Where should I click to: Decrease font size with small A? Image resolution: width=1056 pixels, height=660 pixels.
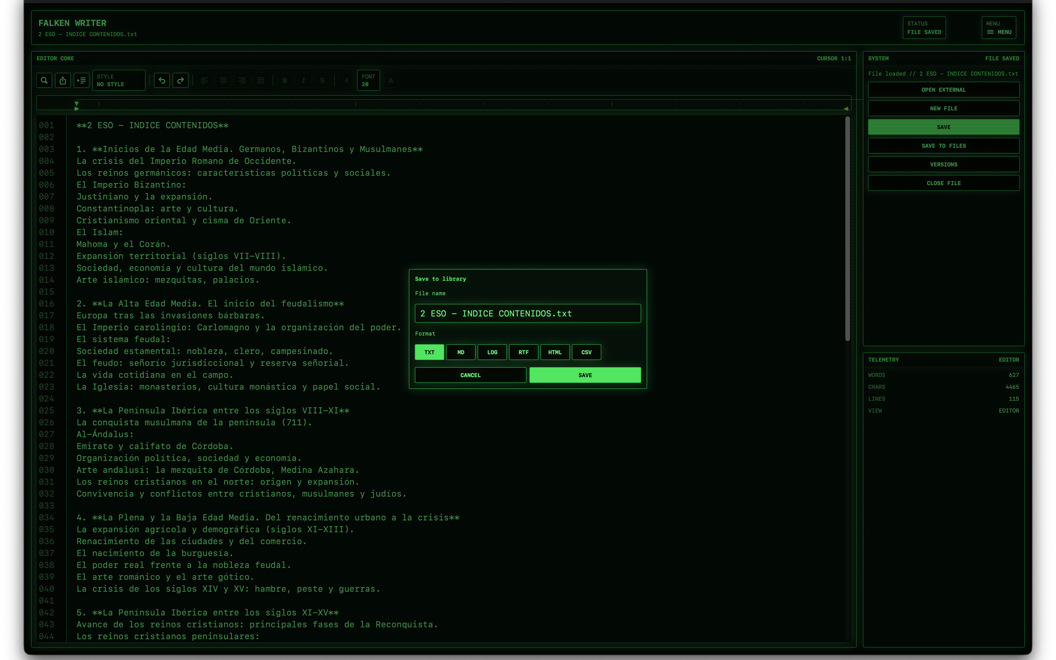click(x=346, y=80)
